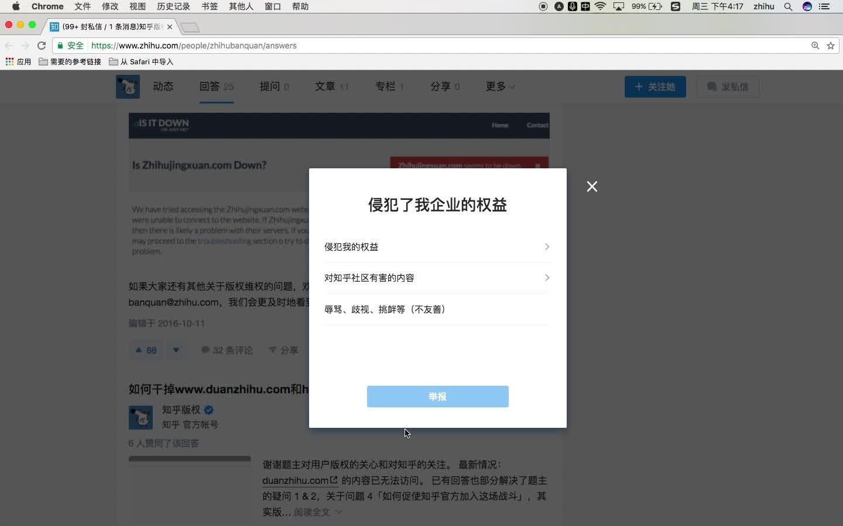Screen dimensions: 843x526
Task: Click the profile avatar in the nav bar
Action: point(128,86)
